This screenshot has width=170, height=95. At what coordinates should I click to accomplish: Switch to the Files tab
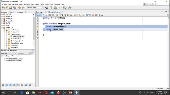pos(12,12)
